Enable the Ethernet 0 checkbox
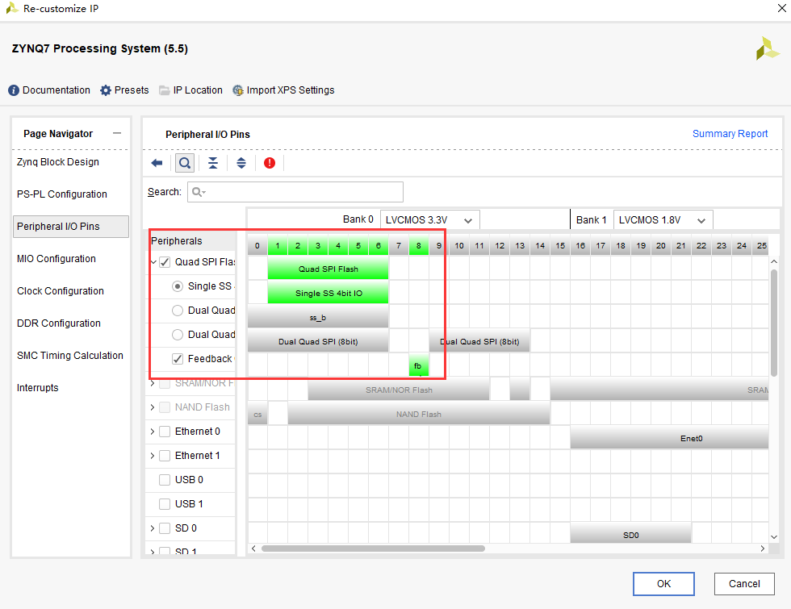 coord(165,432)
